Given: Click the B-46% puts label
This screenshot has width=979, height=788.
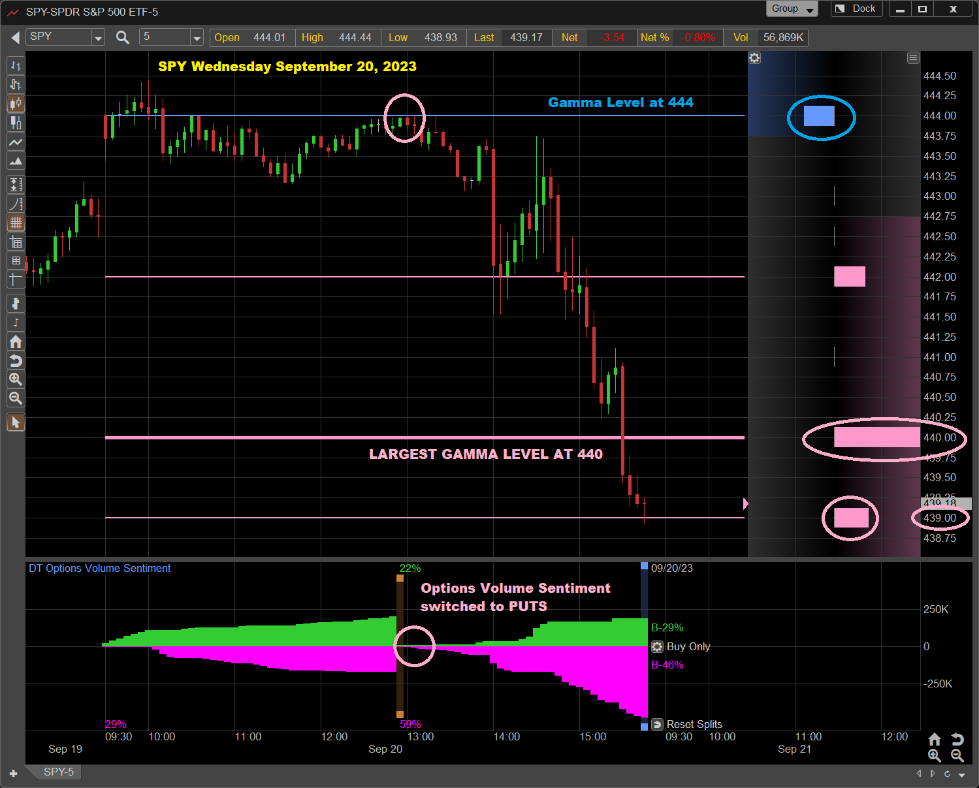Looking at the screenshot, I should tap(667, 665).
